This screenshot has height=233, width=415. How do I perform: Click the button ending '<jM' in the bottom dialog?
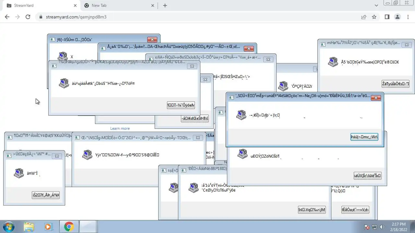312,210
